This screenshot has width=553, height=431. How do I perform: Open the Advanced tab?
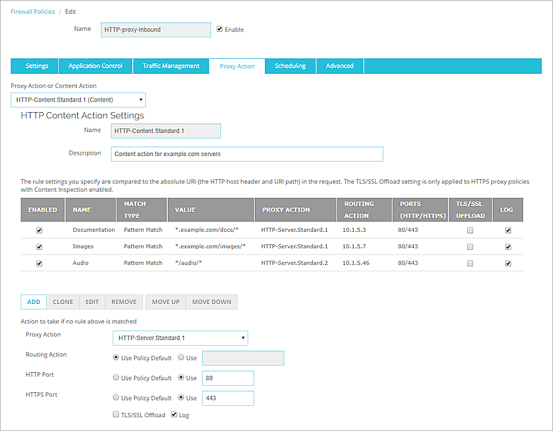click(339, 65)
